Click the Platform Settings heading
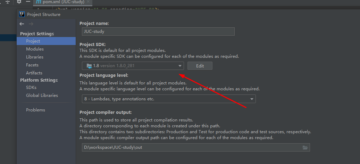Viewport: 360px width, 164px height. 39,80
